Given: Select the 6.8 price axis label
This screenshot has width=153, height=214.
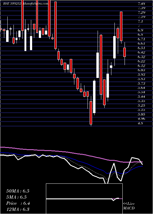Looking at the screenshot, I should pyautogui.click(x=140, y=35).
